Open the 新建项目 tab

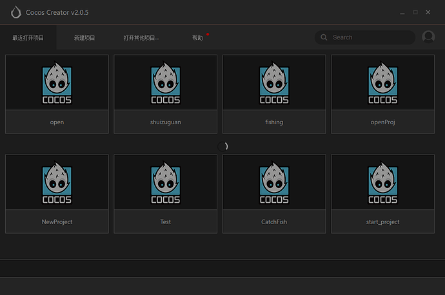[84, 38]
